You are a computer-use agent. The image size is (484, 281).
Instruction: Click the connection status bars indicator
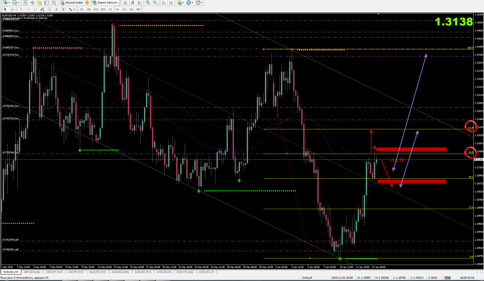click(447, 278)
